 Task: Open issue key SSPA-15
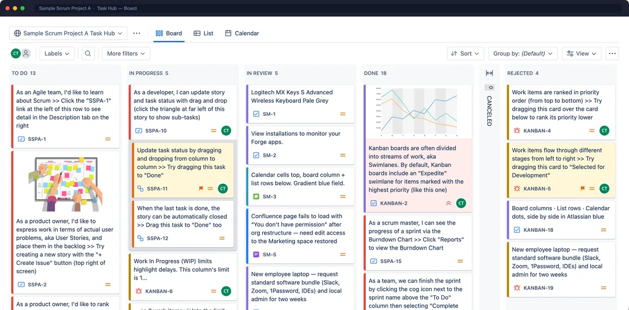(391, 261)
